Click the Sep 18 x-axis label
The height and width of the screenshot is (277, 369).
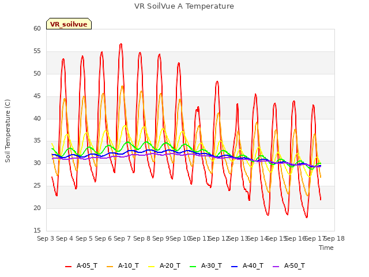pos(334,238)
